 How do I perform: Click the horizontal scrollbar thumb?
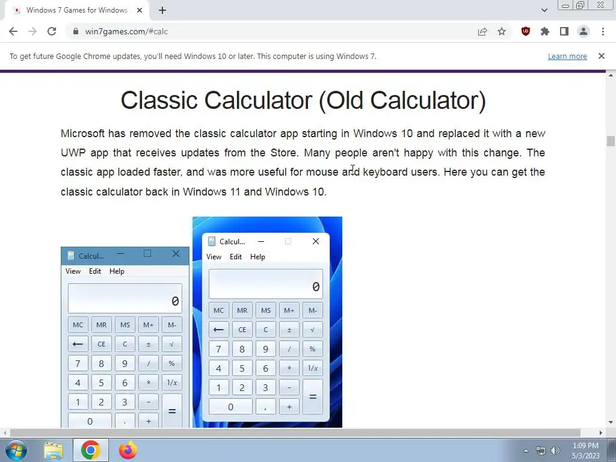tap(295, 433)
